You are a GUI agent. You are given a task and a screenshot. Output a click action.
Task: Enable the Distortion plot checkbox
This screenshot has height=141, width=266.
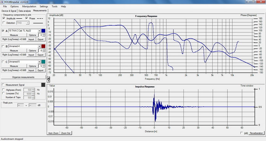pos(4,23)
